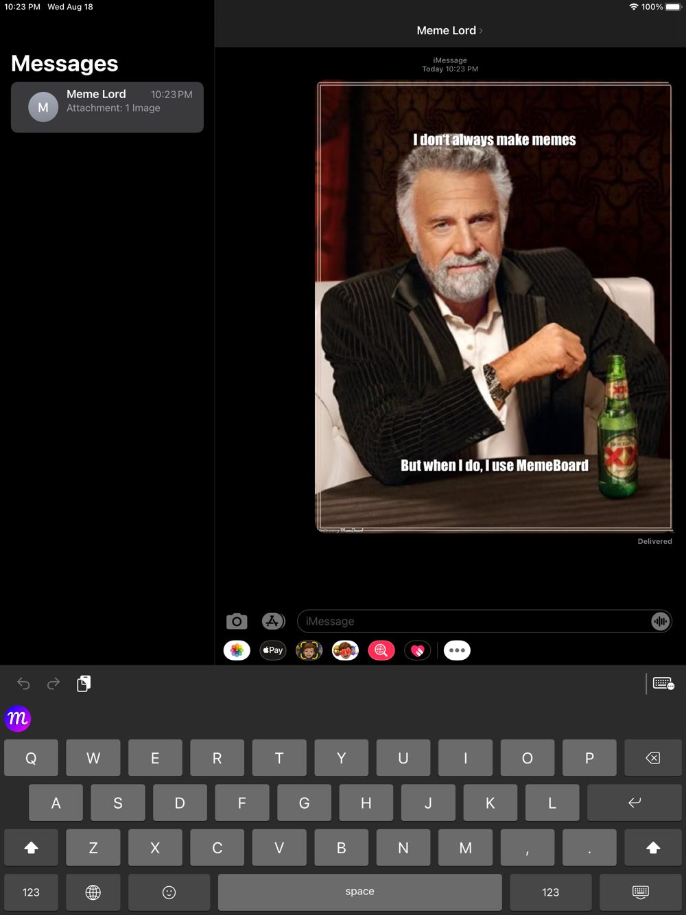Tap the V key
The image size is (686, 915).
click(x=279, y=848)
